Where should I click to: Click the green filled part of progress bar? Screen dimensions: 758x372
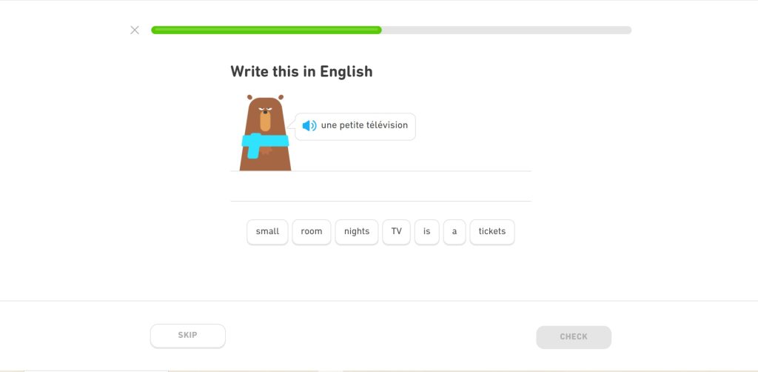click(x=266, y=30)
